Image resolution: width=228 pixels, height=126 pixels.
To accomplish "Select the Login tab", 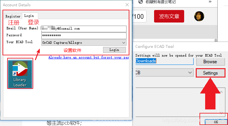I will click(x=30, y=16).
